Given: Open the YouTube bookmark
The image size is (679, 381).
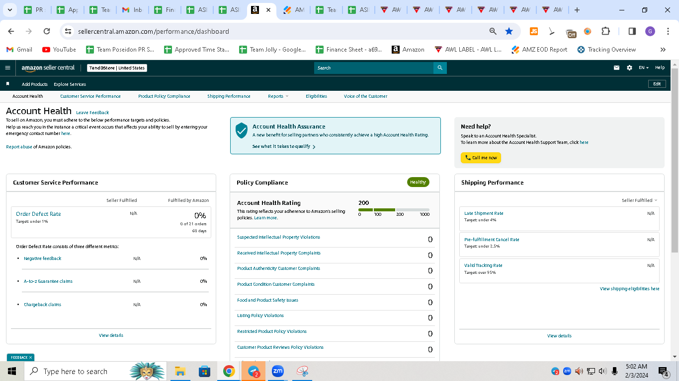Looking at the screenshot, I should 59,50.
